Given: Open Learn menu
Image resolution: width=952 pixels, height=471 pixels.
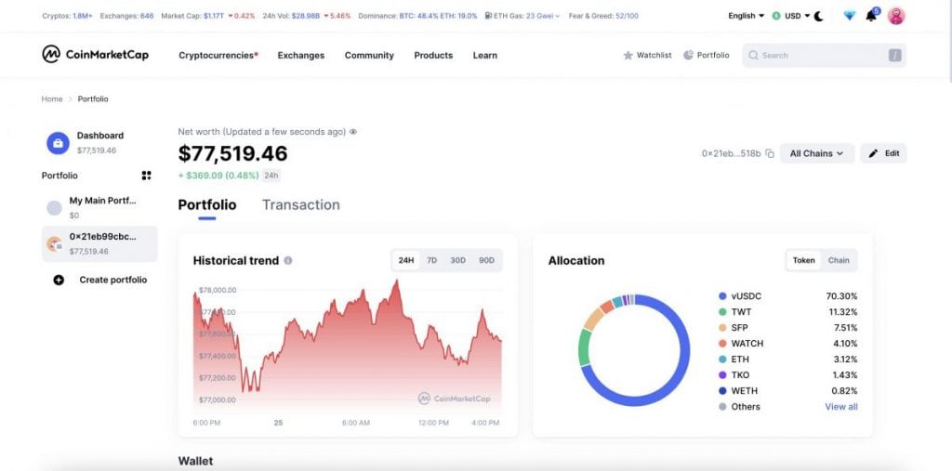Looking at the screenshot, I should click(x=485, y=55).
